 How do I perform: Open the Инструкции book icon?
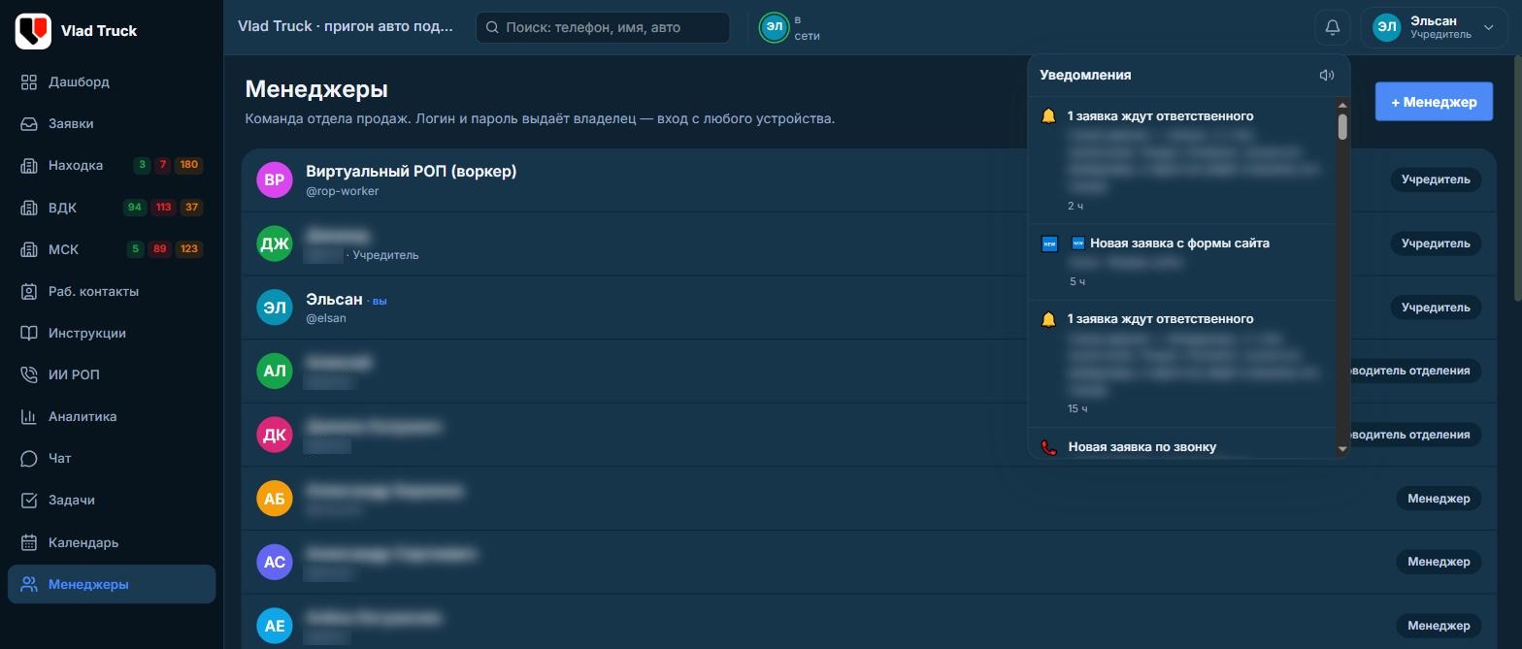(x=29, y=333)
